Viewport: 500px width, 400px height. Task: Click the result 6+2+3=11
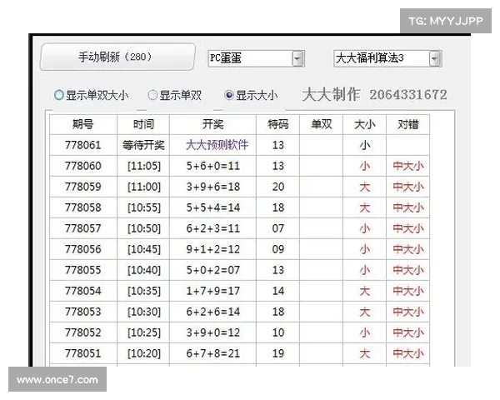pyautogui.click(x=213, y=228)
